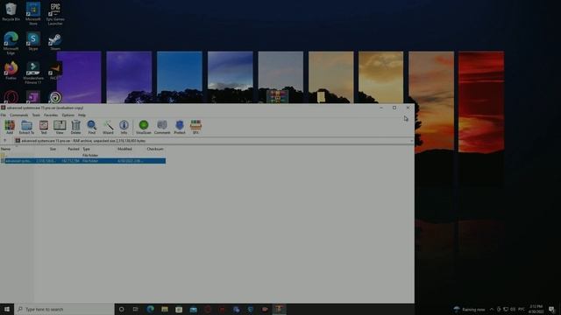Viewport: 561px width, 315px height.
Task: Click the Add toolbar icon in WinRAR
Action: tap(10, 127)
